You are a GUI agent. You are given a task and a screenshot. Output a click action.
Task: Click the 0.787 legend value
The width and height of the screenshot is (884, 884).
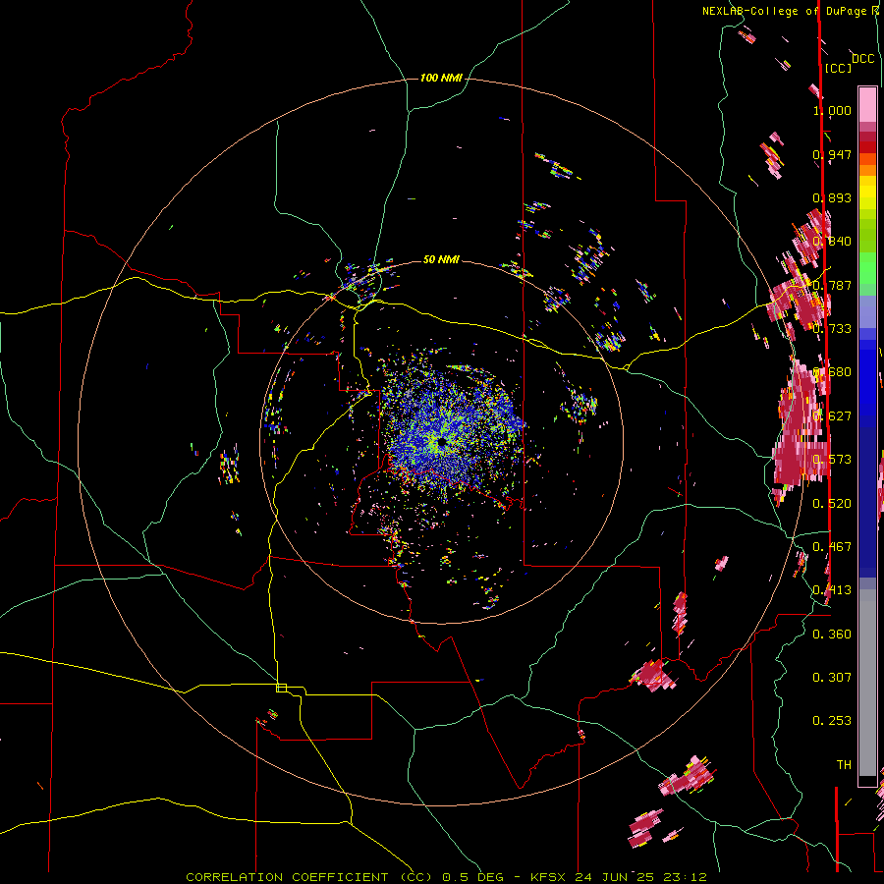point(832,285)
